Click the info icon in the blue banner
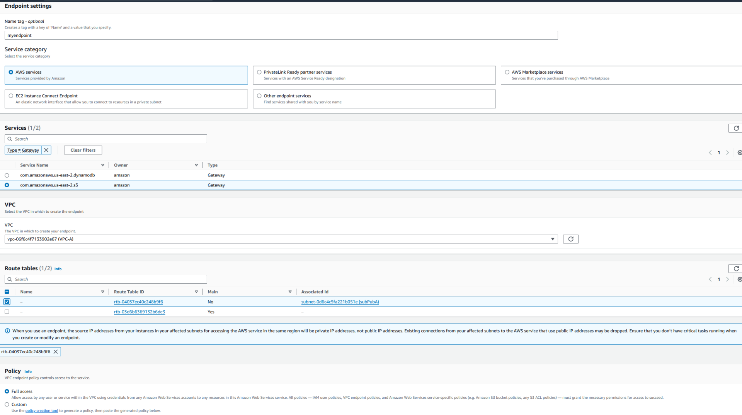This screenshot has height=415, width=742. [7, 331]
